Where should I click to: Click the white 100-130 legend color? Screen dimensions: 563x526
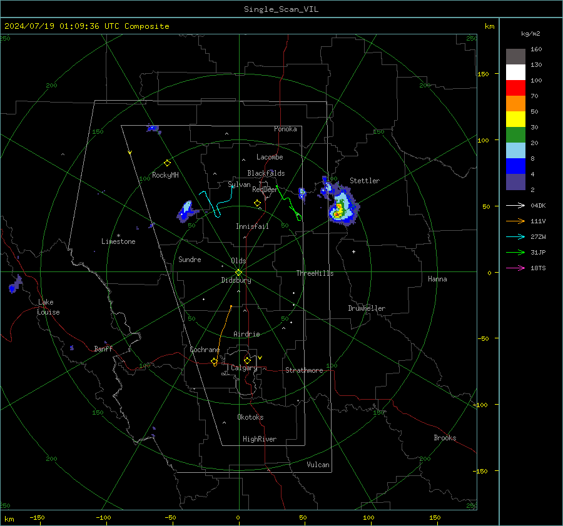click(x=515, y=72)
